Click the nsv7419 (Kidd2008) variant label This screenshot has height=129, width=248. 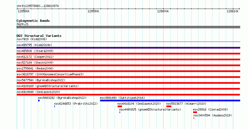32,39
